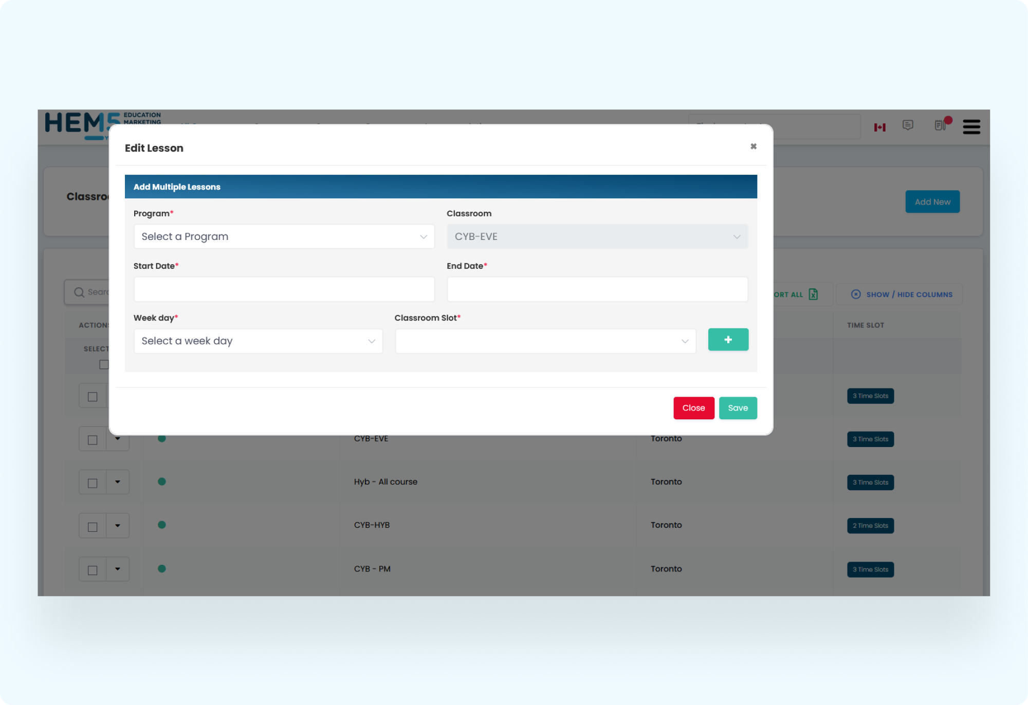
Task: Open the hamburger navigation menu
Action: click(971, 127)
